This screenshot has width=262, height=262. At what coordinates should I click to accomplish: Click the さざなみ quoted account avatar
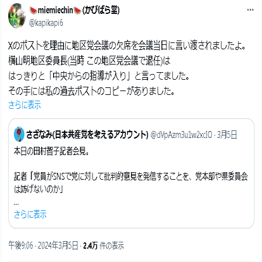(x=19, y=134)
